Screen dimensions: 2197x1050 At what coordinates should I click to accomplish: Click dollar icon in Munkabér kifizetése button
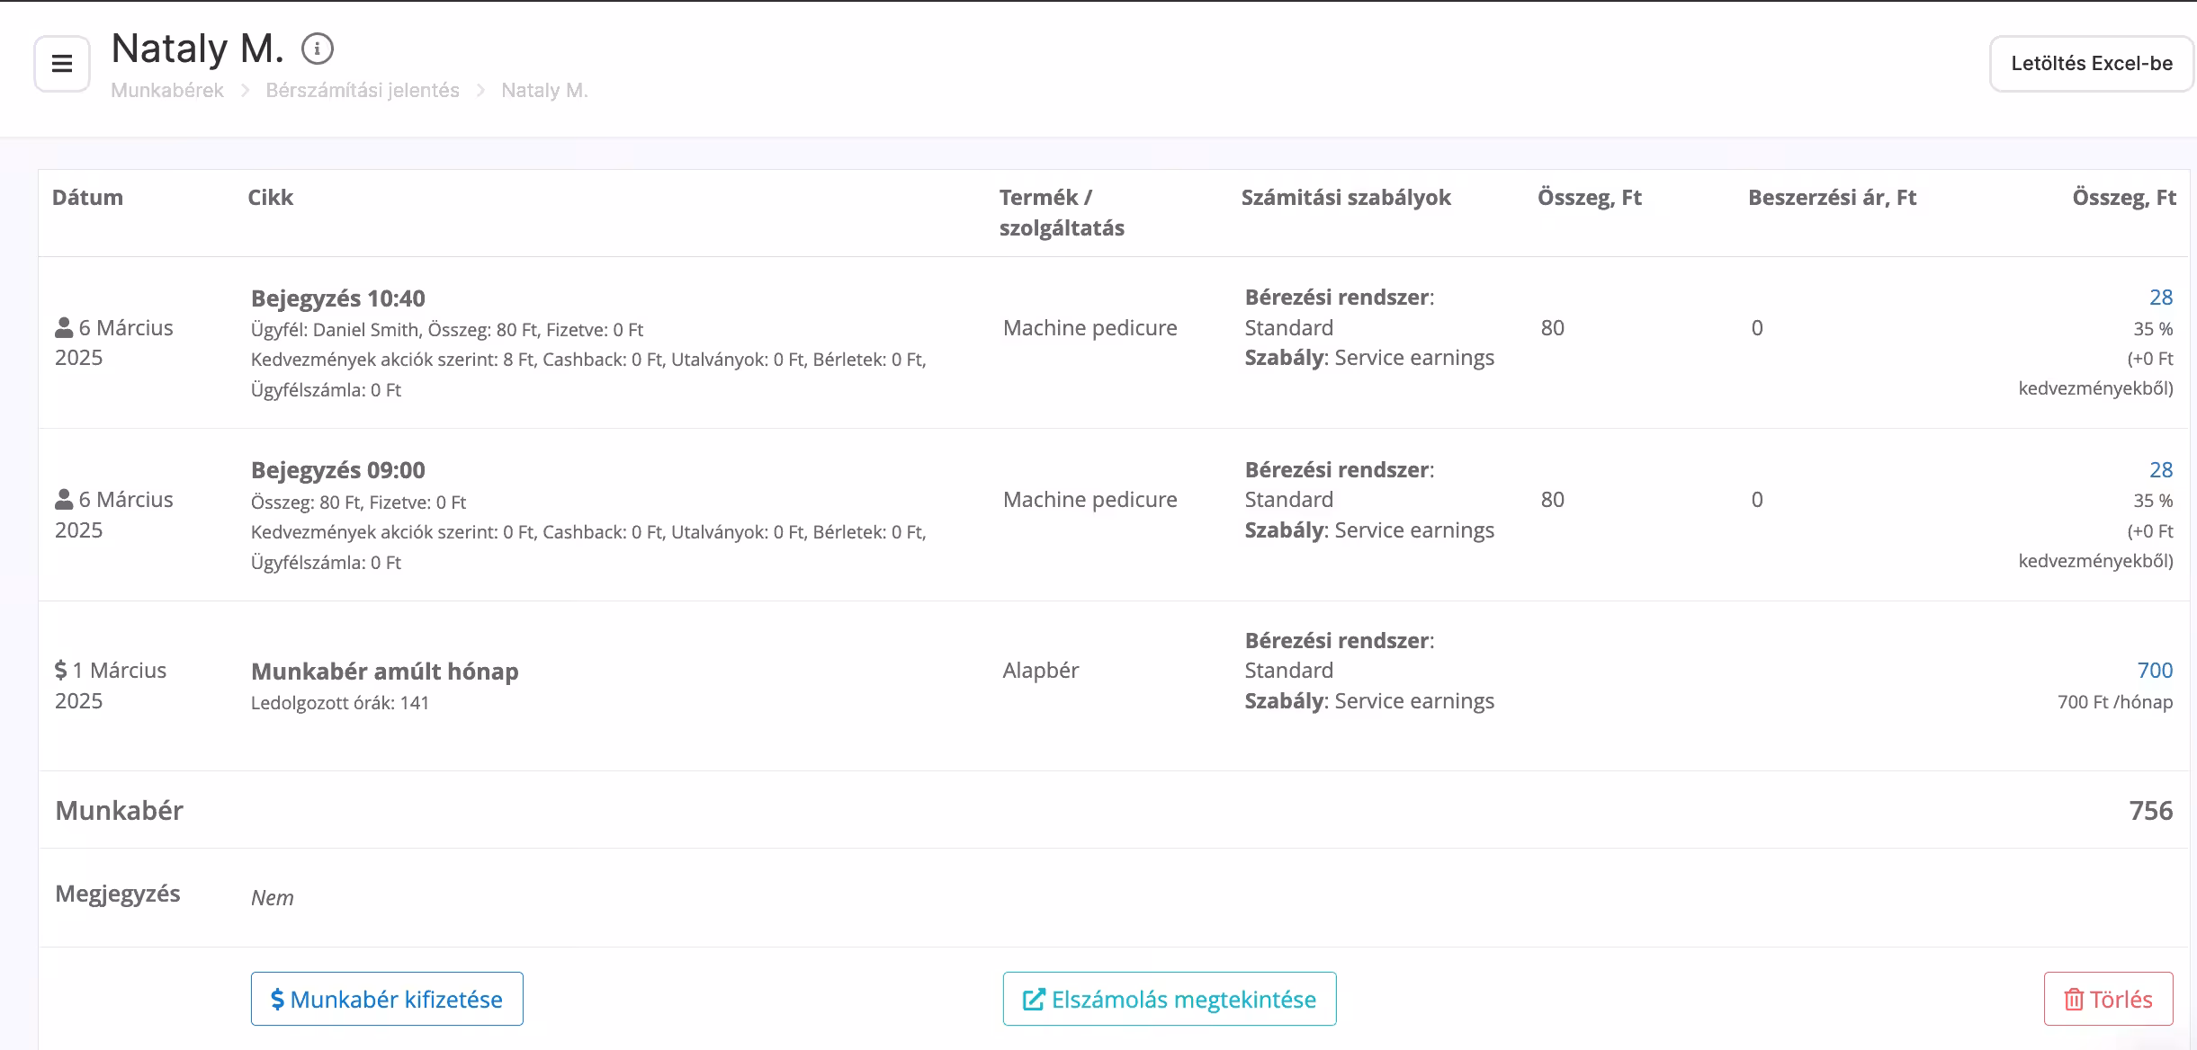tap(277, 1000)
